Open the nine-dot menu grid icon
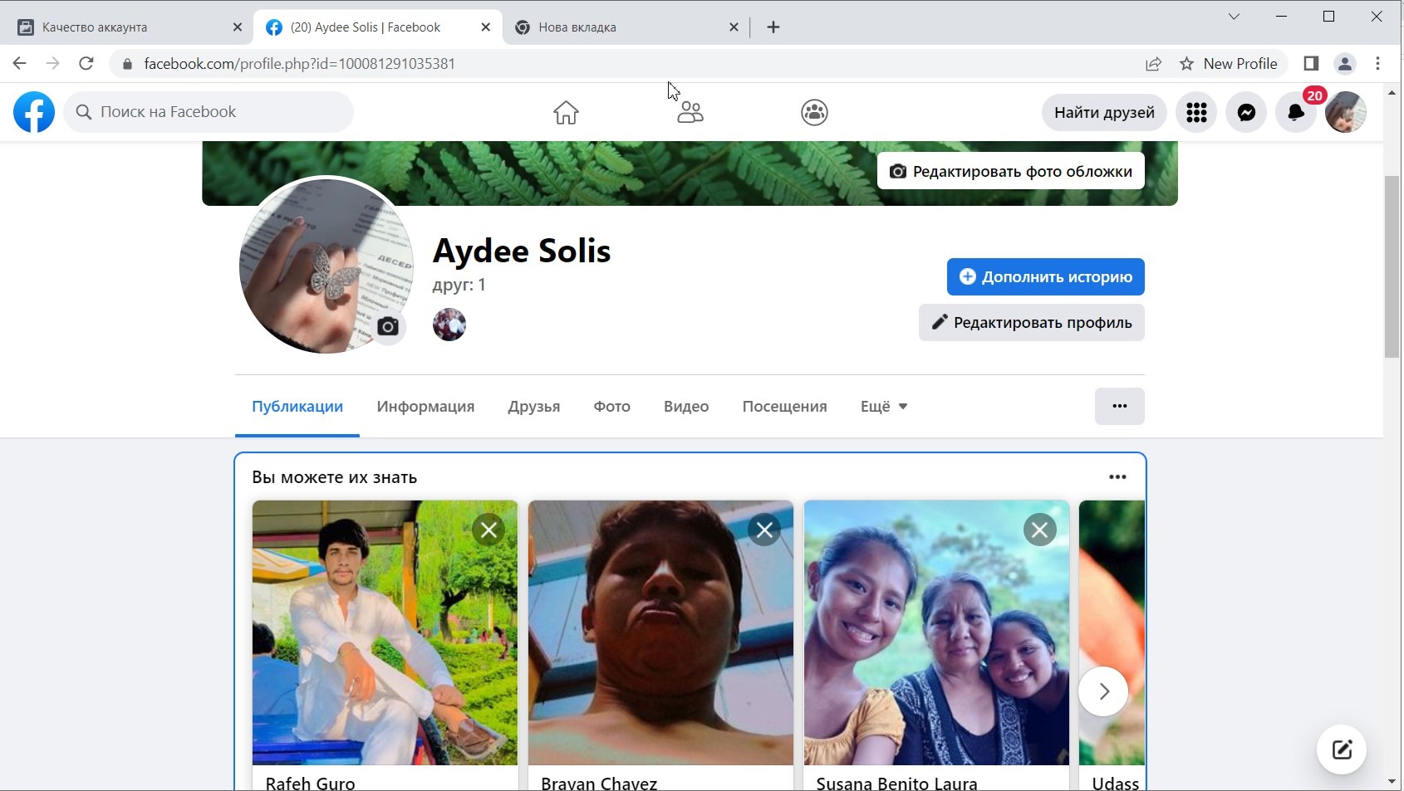 point(1196,112)
